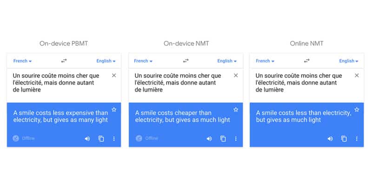The width and height of the screenshot is (372, 186).
Task: Listen to On-device NMT translation audio
Action: tap(209, 139)
